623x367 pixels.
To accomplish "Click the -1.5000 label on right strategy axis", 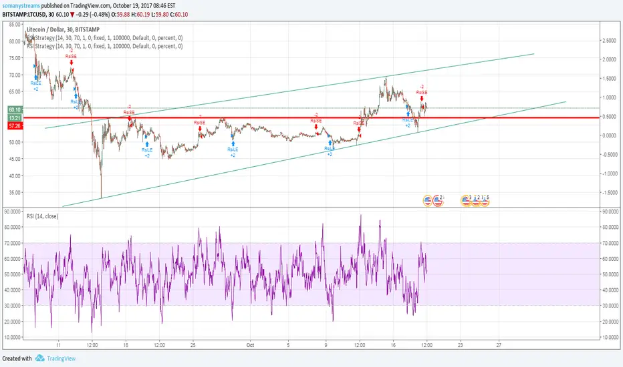I will click(609, 192).
